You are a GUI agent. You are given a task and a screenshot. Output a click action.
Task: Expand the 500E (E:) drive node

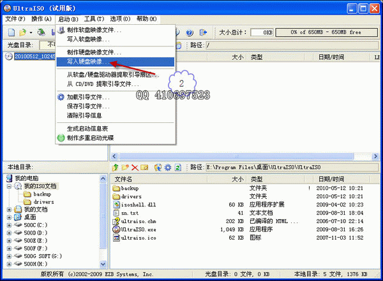pyautogui.click(x=9, y=241)
